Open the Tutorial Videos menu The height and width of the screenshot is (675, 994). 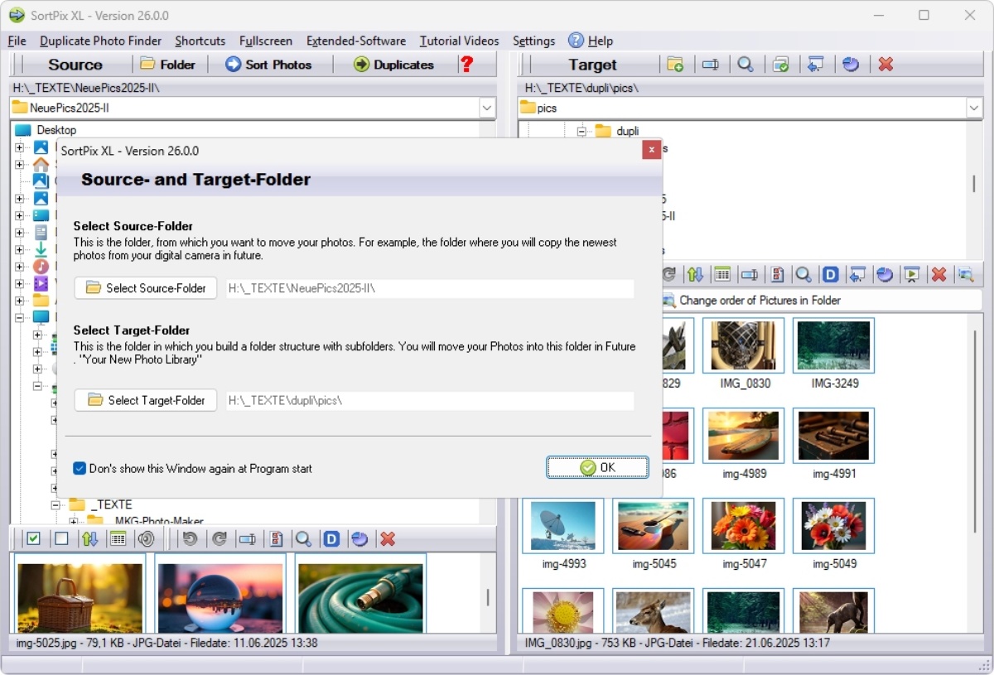tap(460, 41)
